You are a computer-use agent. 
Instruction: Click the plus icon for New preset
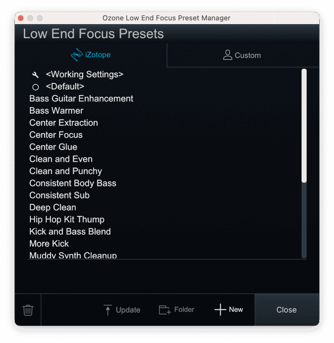point(220,310)
